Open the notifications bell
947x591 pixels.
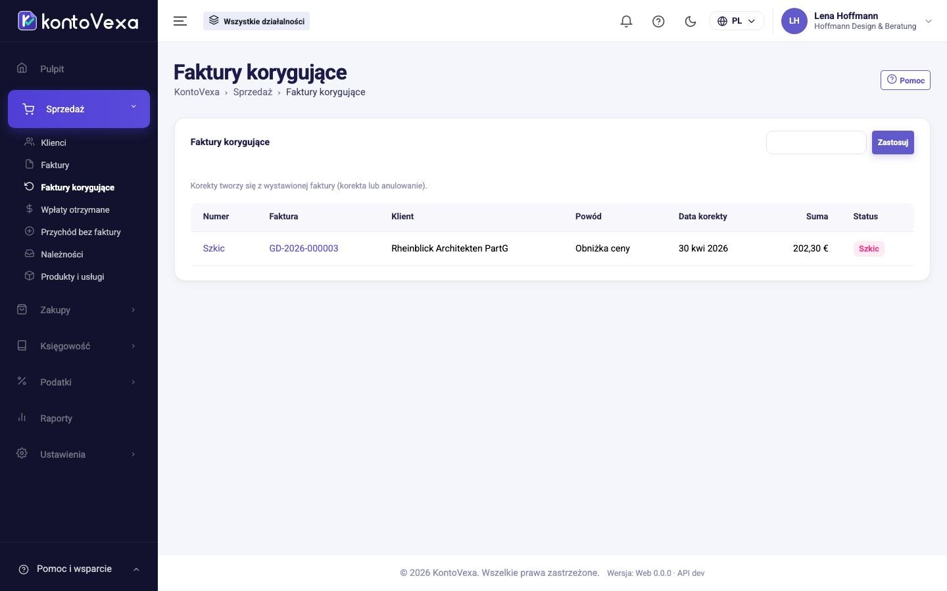[x=626, y=21]
